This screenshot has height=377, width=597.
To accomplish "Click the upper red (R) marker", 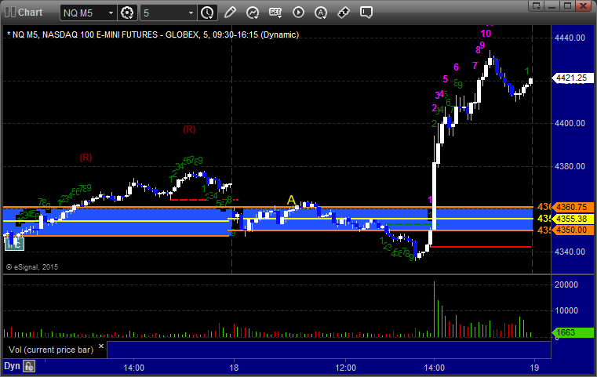I will pyautogui.click(x=189, y=129).
